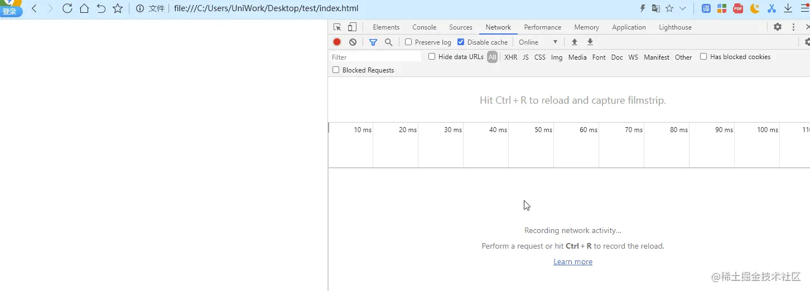Click the lightning speed-mode icon

tap(643, 8)
